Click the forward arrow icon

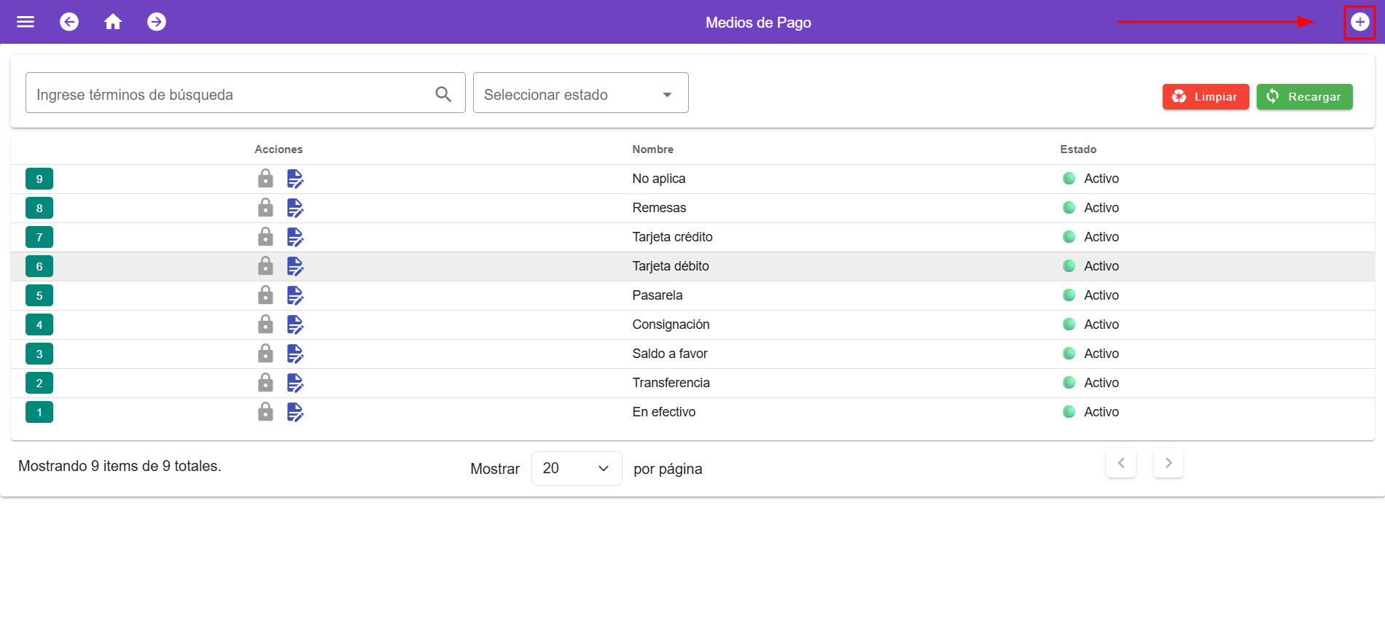(157, 22)
